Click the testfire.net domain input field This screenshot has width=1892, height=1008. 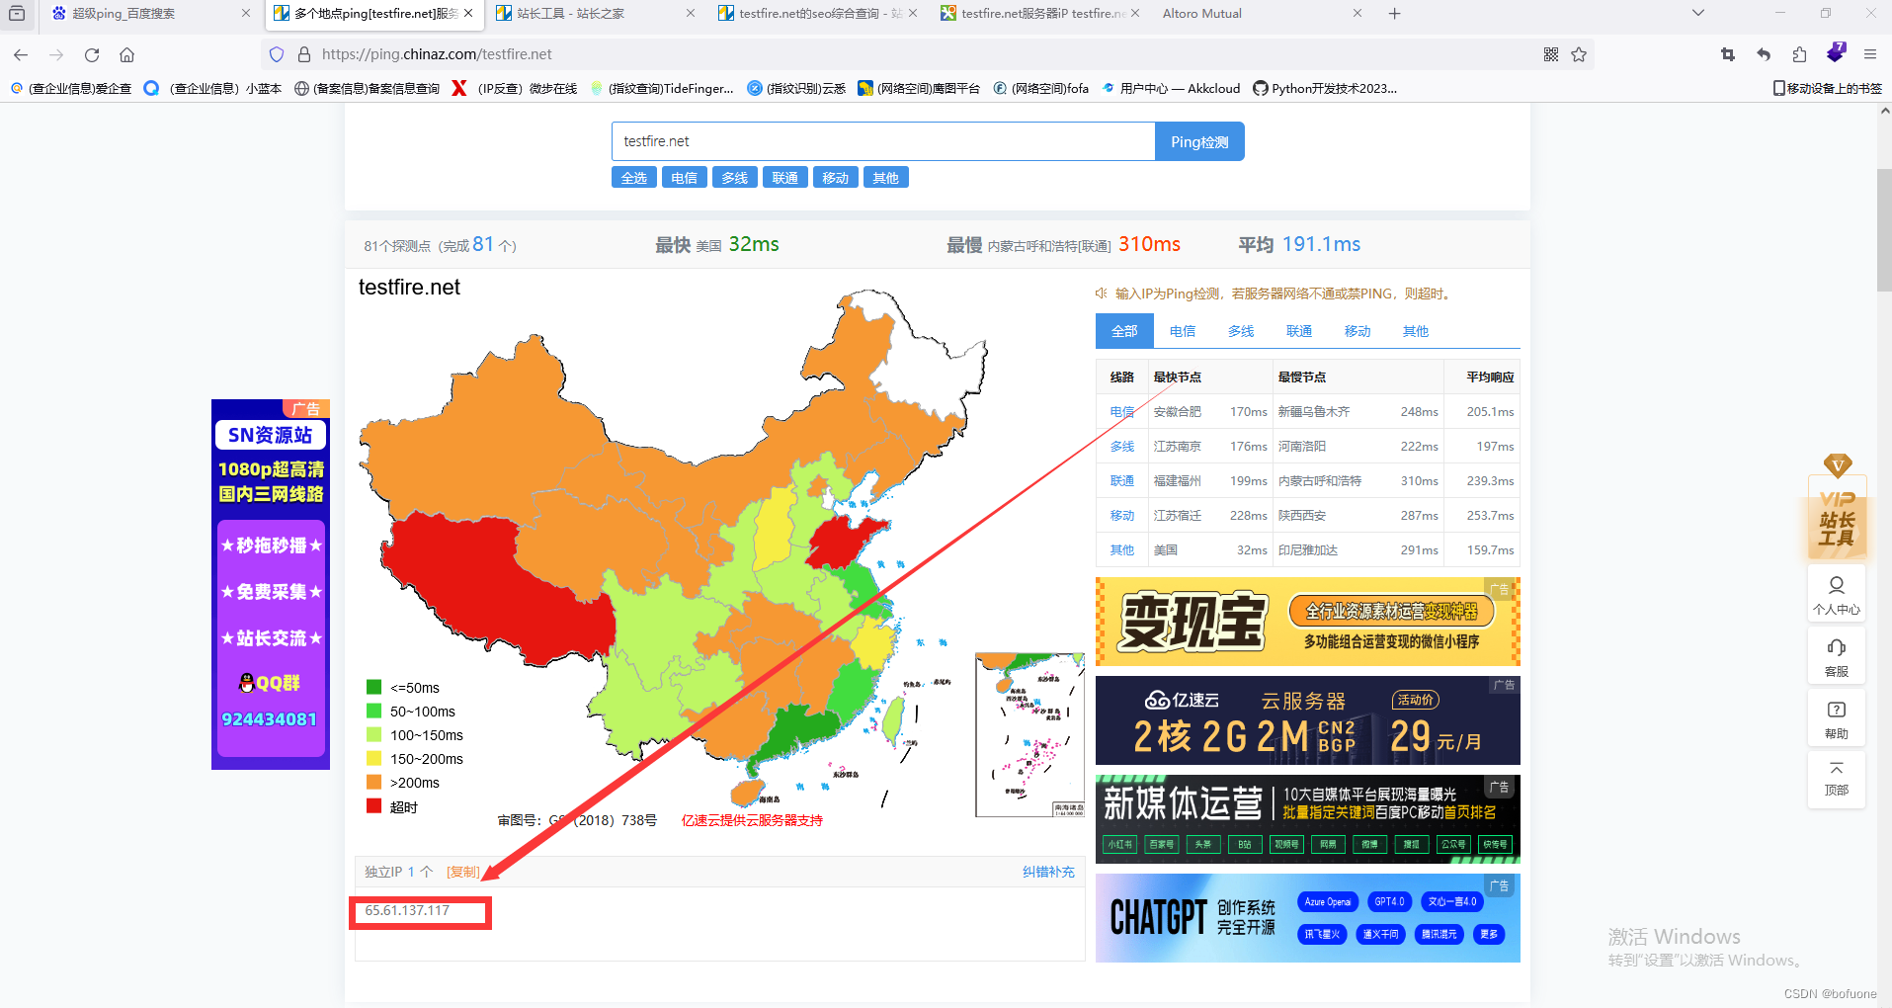883,141
